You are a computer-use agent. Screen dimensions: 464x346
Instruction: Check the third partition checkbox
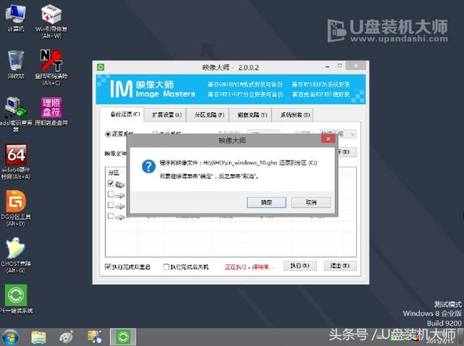tap(111, 205)
